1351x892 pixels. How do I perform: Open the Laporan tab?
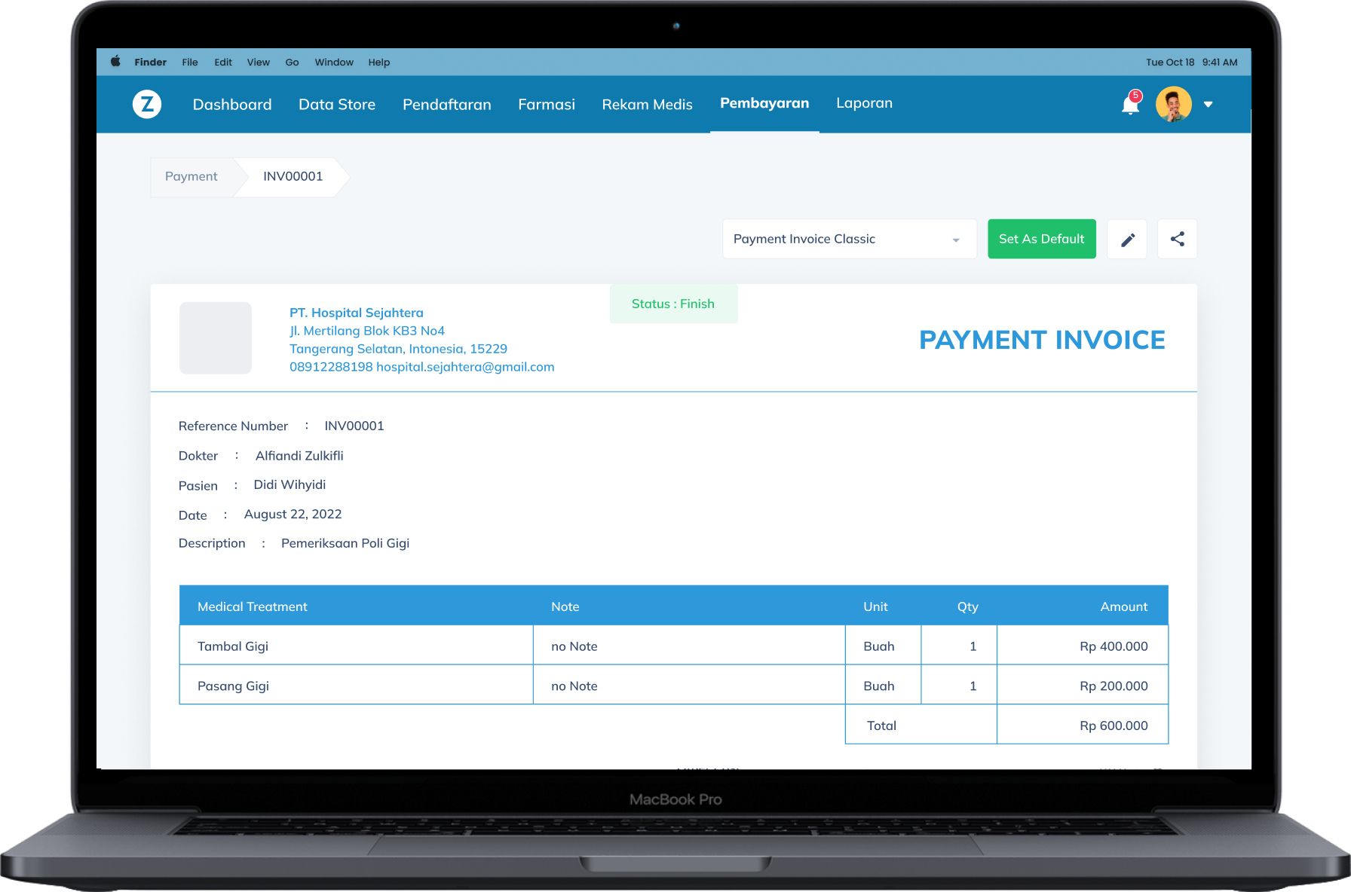coord(864,103)
